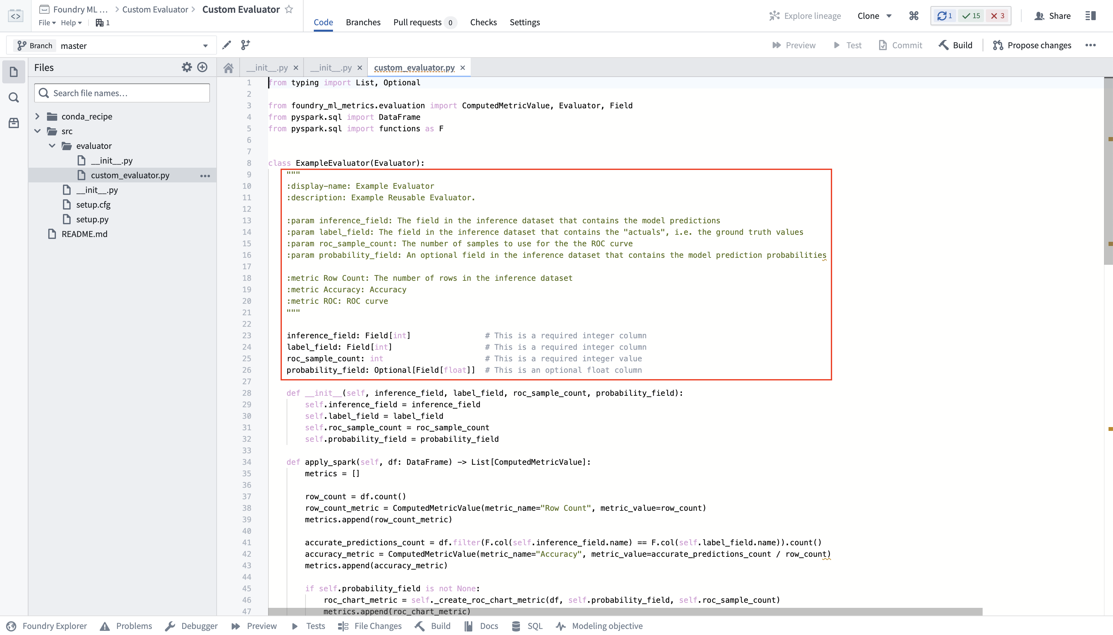
Task: Collapse the evaluator folder
Action: (52, 146)
